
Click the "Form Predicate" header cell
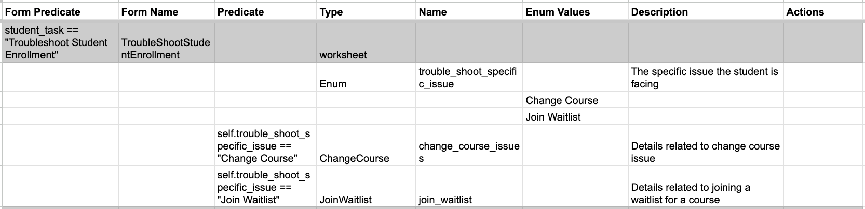click(43, 12)
